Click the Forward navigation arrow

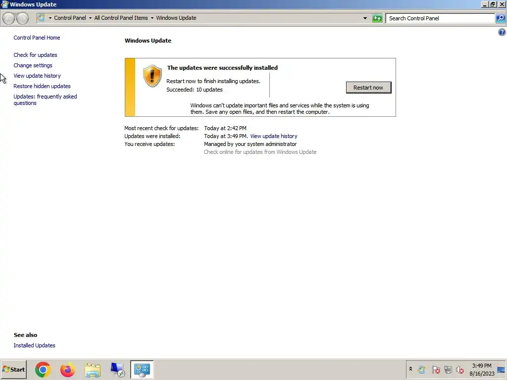[x=22, y=18]
